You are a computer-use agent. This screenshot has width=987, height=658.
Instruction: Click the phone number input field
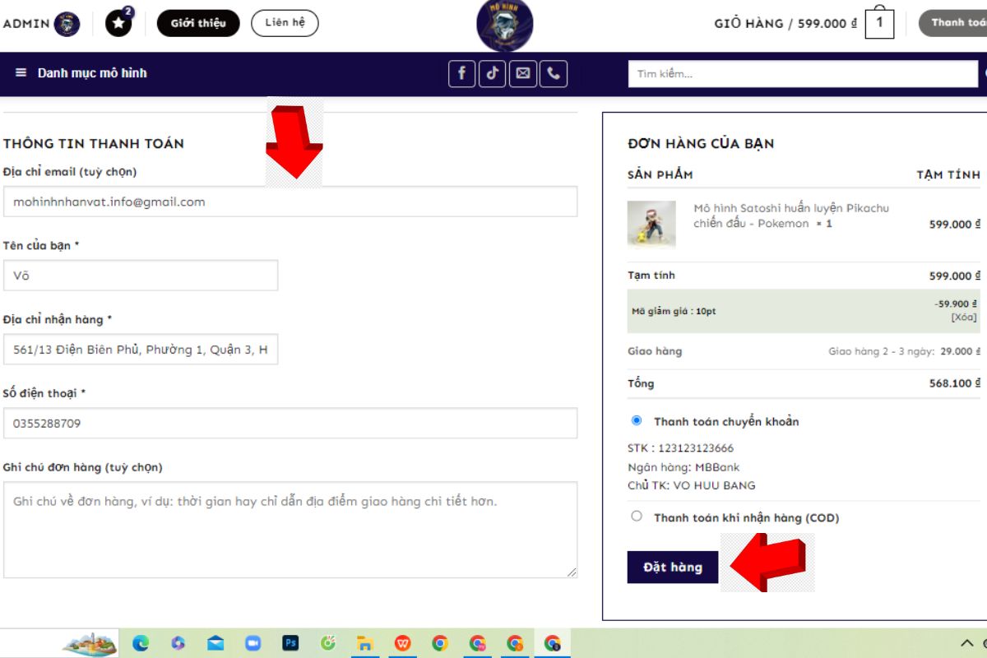click(x=290, y=424)
